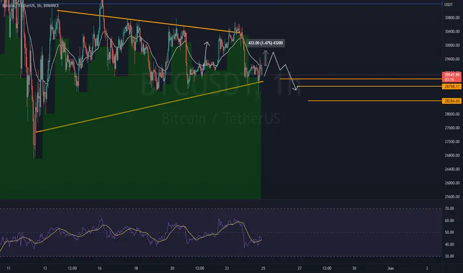Click the 30800.00 price axis label
Viewport: 463px width, 273px height.
pyautogui.click(x=452, y=18)
